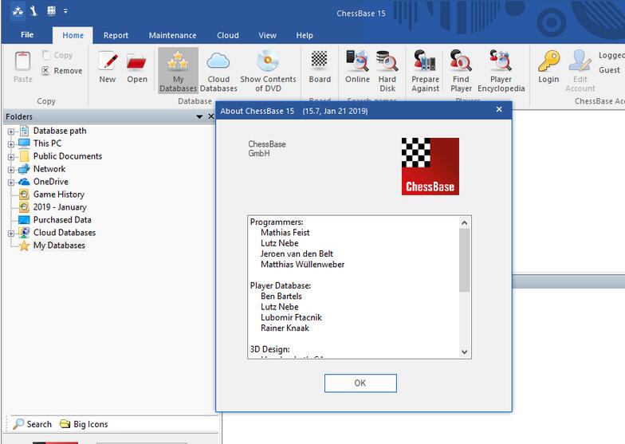Open Find Player tool
This screenshot has width=625, height=444.
click(x=461, y=61)
